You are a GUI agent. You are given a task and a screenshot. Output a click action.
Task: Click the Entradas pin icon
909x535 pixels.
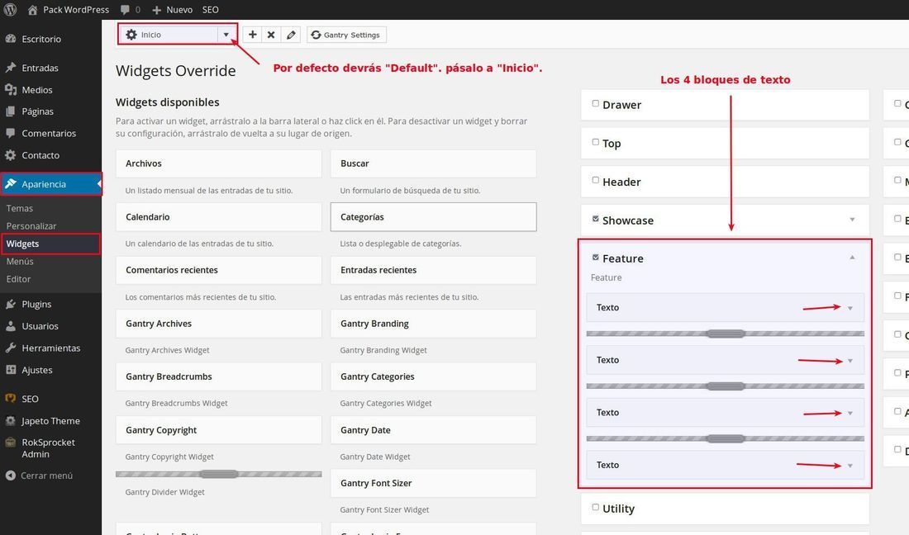[11, 68]
